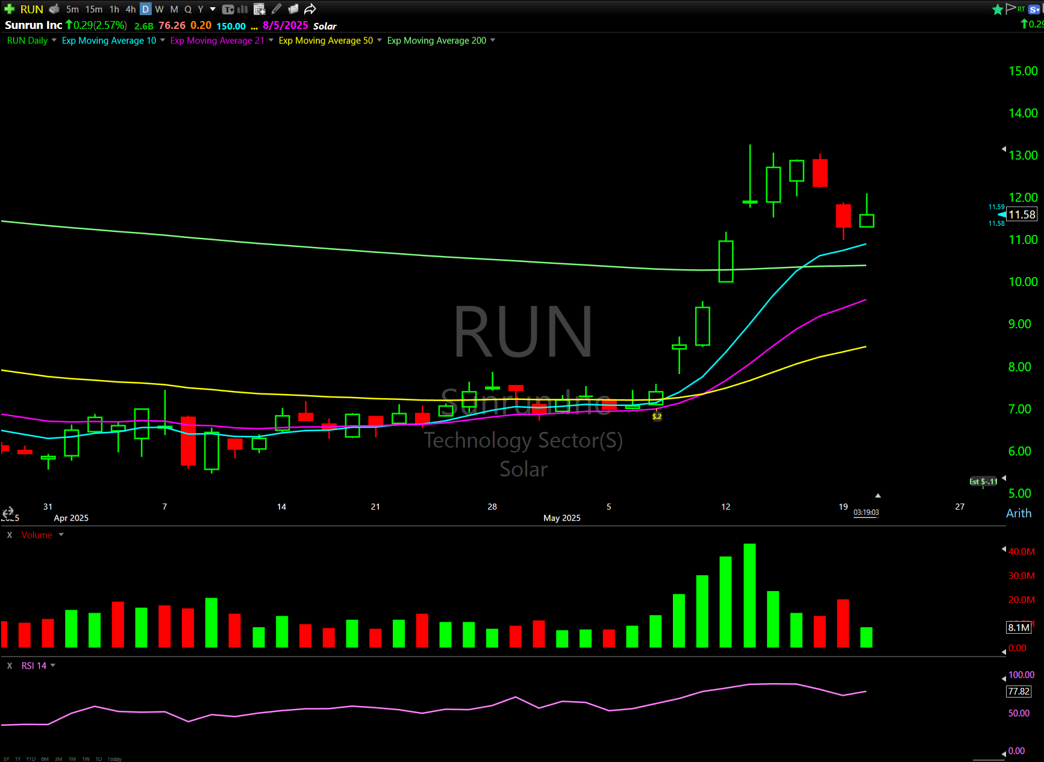Click the 1M range shortcut

[72, 759]
